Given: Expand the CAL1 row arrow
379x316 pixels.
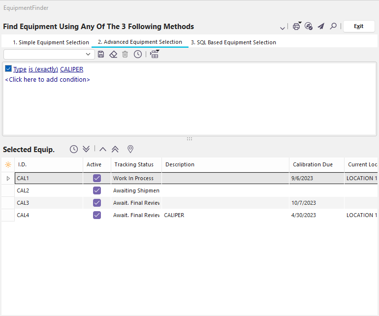Looking at the screenshot, I should 8,178.
